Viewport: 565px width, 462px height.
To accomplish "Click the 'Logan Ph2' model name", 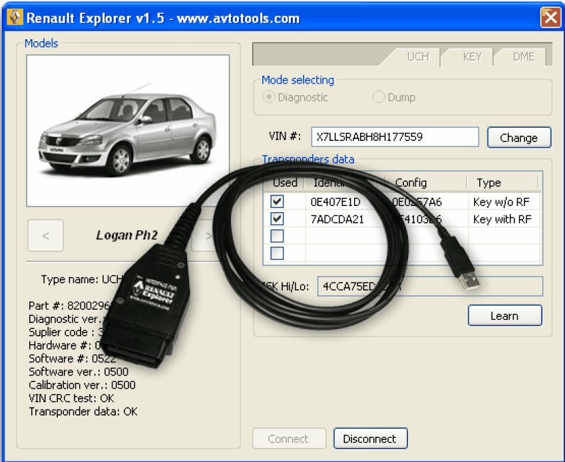I will (127, 235).
